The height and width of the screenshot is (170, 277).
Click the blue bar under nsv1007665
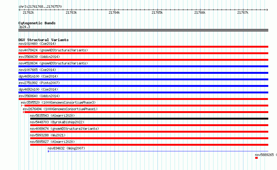pos(143,73)
